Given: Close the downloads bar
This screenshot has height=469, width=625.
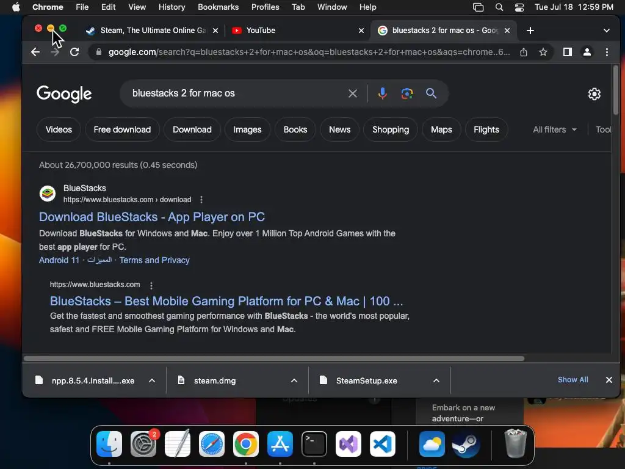Looking at the screenshot, I should 609,380.
